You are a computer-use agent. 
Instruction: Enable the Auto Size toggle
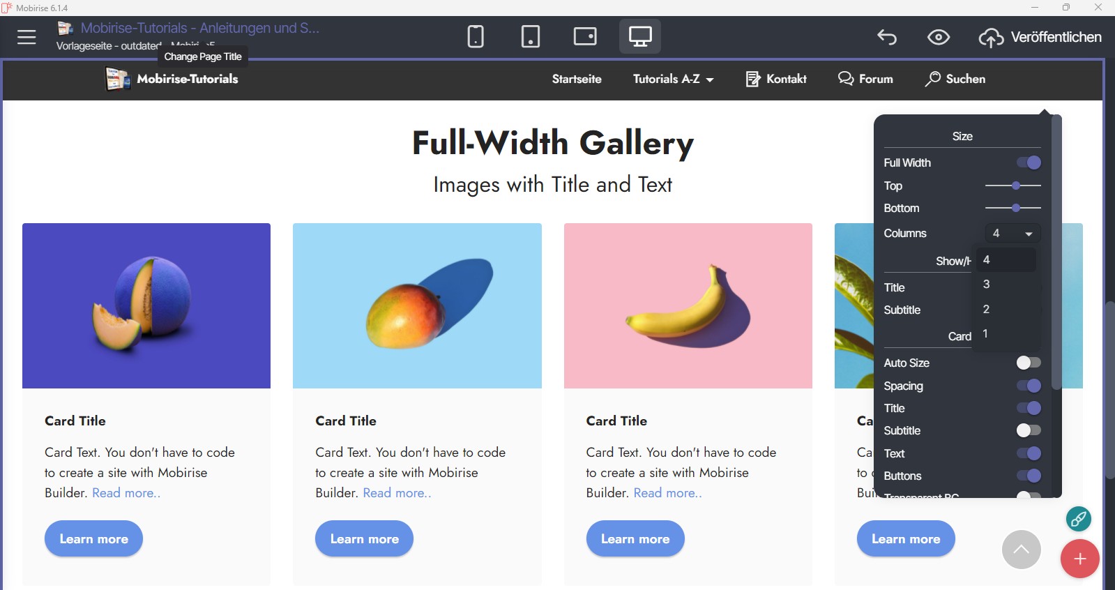pyautogui.click(x=1029, y=363)
